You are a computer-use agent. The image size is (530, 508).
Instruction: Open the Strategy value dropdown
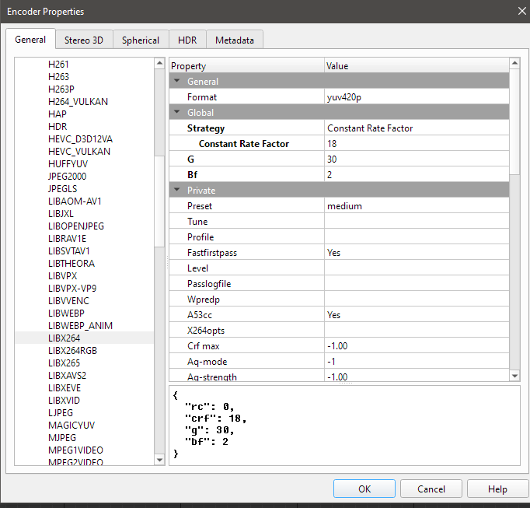(x=416, y=128)
